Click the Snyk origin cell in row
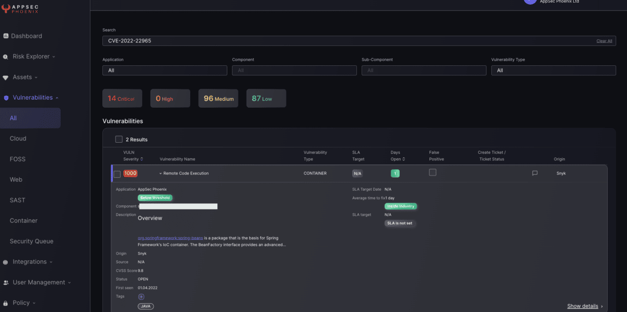This screenshot has height=312, width=627. pos(561,174)
